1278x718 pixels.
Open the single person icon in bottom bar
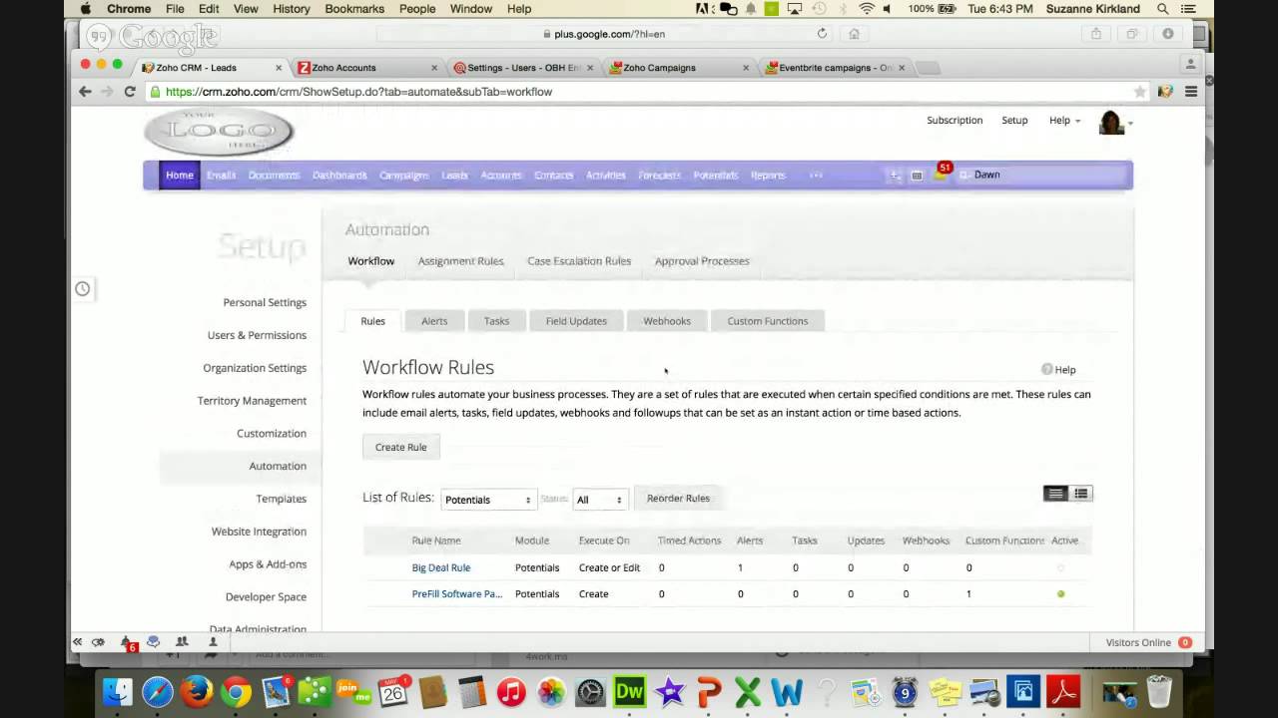click(213, 642)
